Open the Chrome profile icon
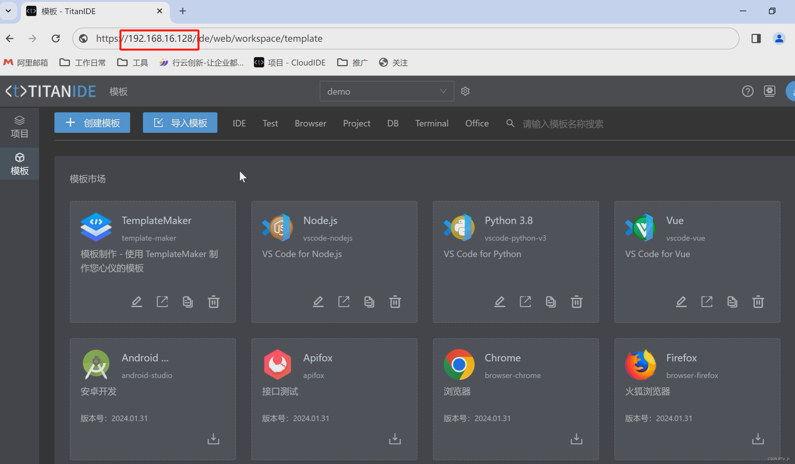Image resolution: width=795 pixels, height=464 pixels. click(779, 38)
